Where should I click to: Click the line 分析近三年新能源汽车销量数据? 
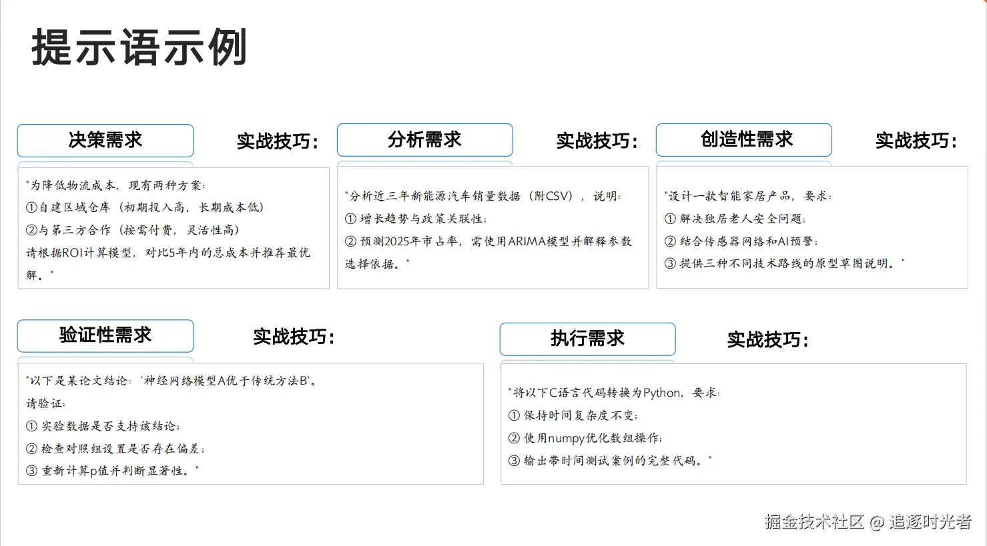coord(483,196)
